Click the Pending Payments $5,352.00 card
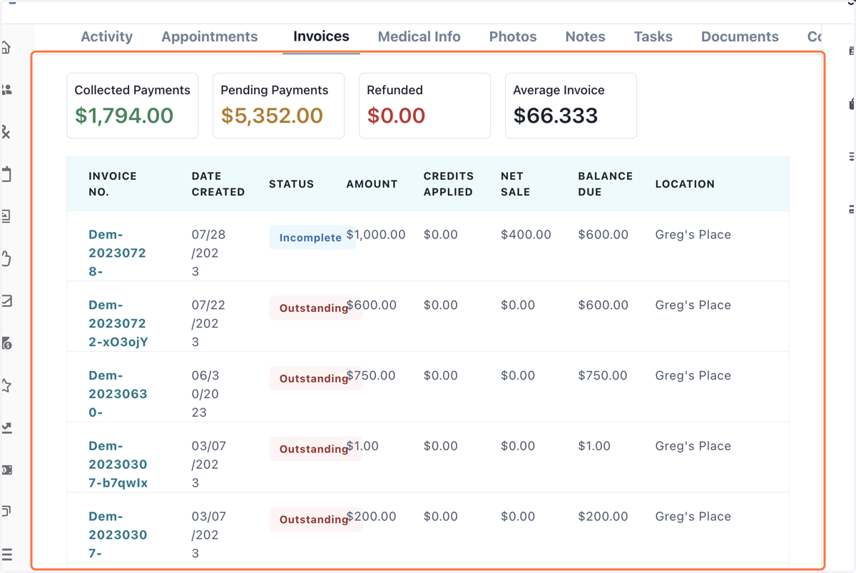 point(279,106)
